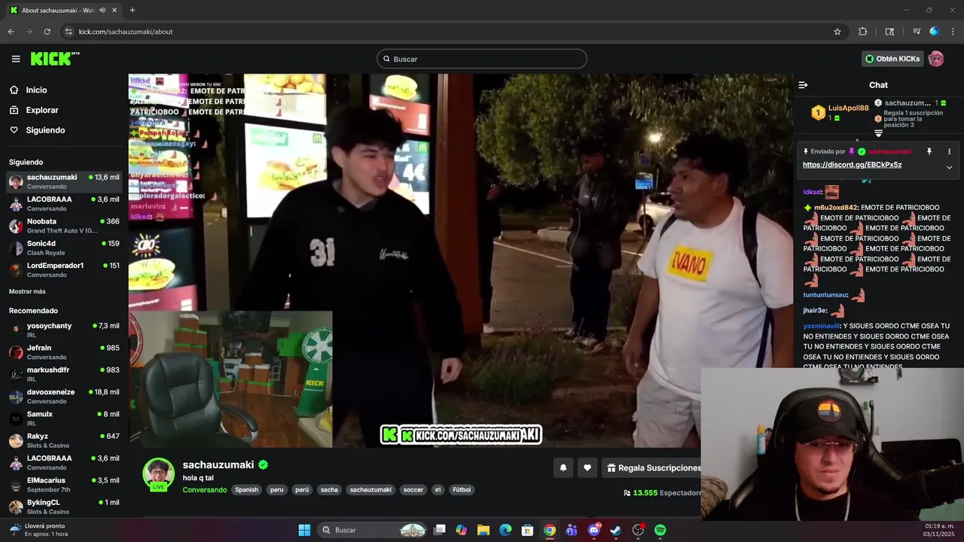The width and height of the screenshot is (964, 542).
Task: Expand the gift leaderboard arrow
Action: point(878,133)
